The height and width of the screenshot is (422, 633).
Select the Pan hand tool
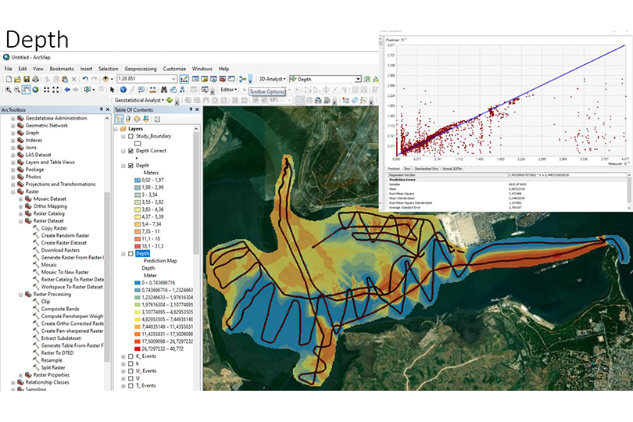(26, 89)
